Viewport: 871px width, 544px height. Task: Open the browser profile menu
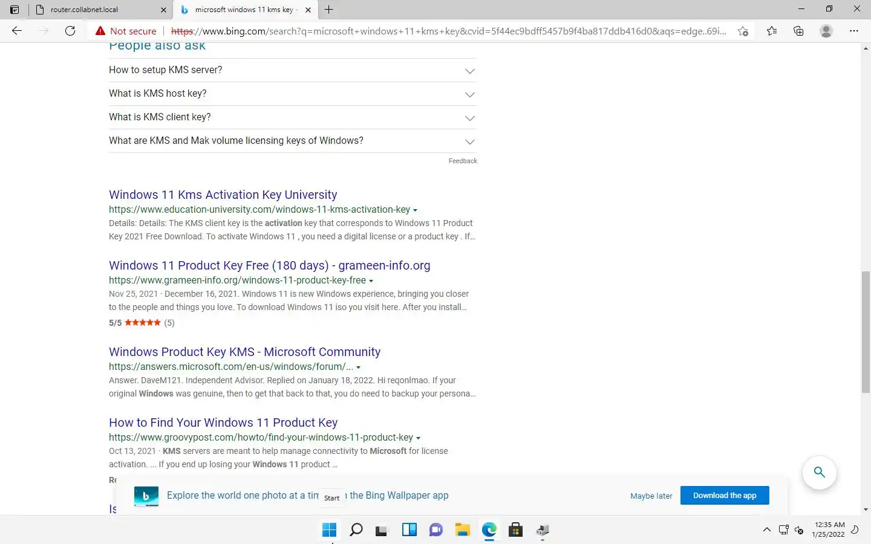click(x=826, y=31)
